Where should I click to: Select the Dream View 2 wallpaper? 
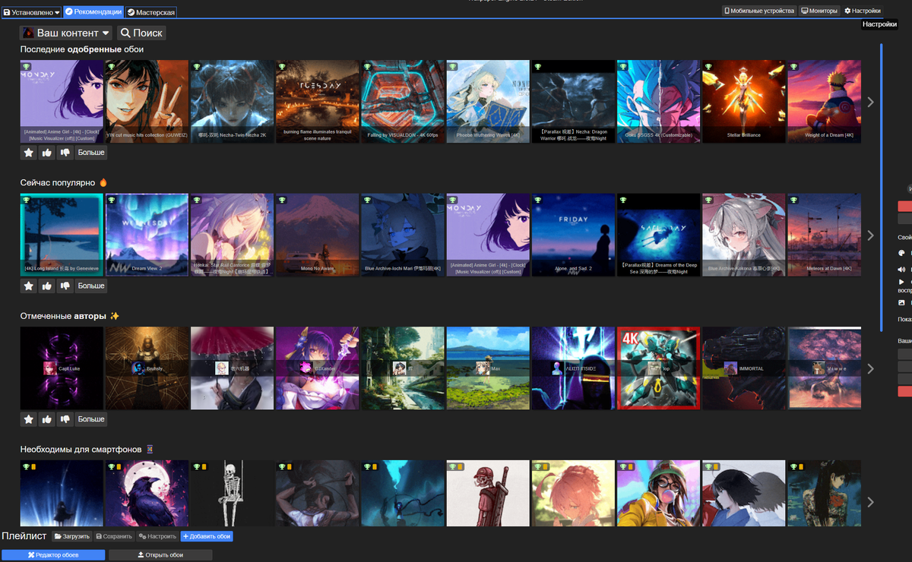pos(147,235)
